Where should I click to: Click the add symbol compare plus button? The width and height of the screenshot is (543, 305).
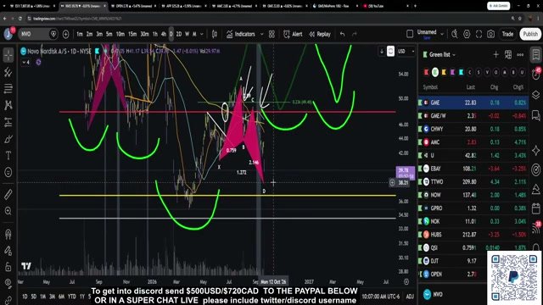click(66, 34)
